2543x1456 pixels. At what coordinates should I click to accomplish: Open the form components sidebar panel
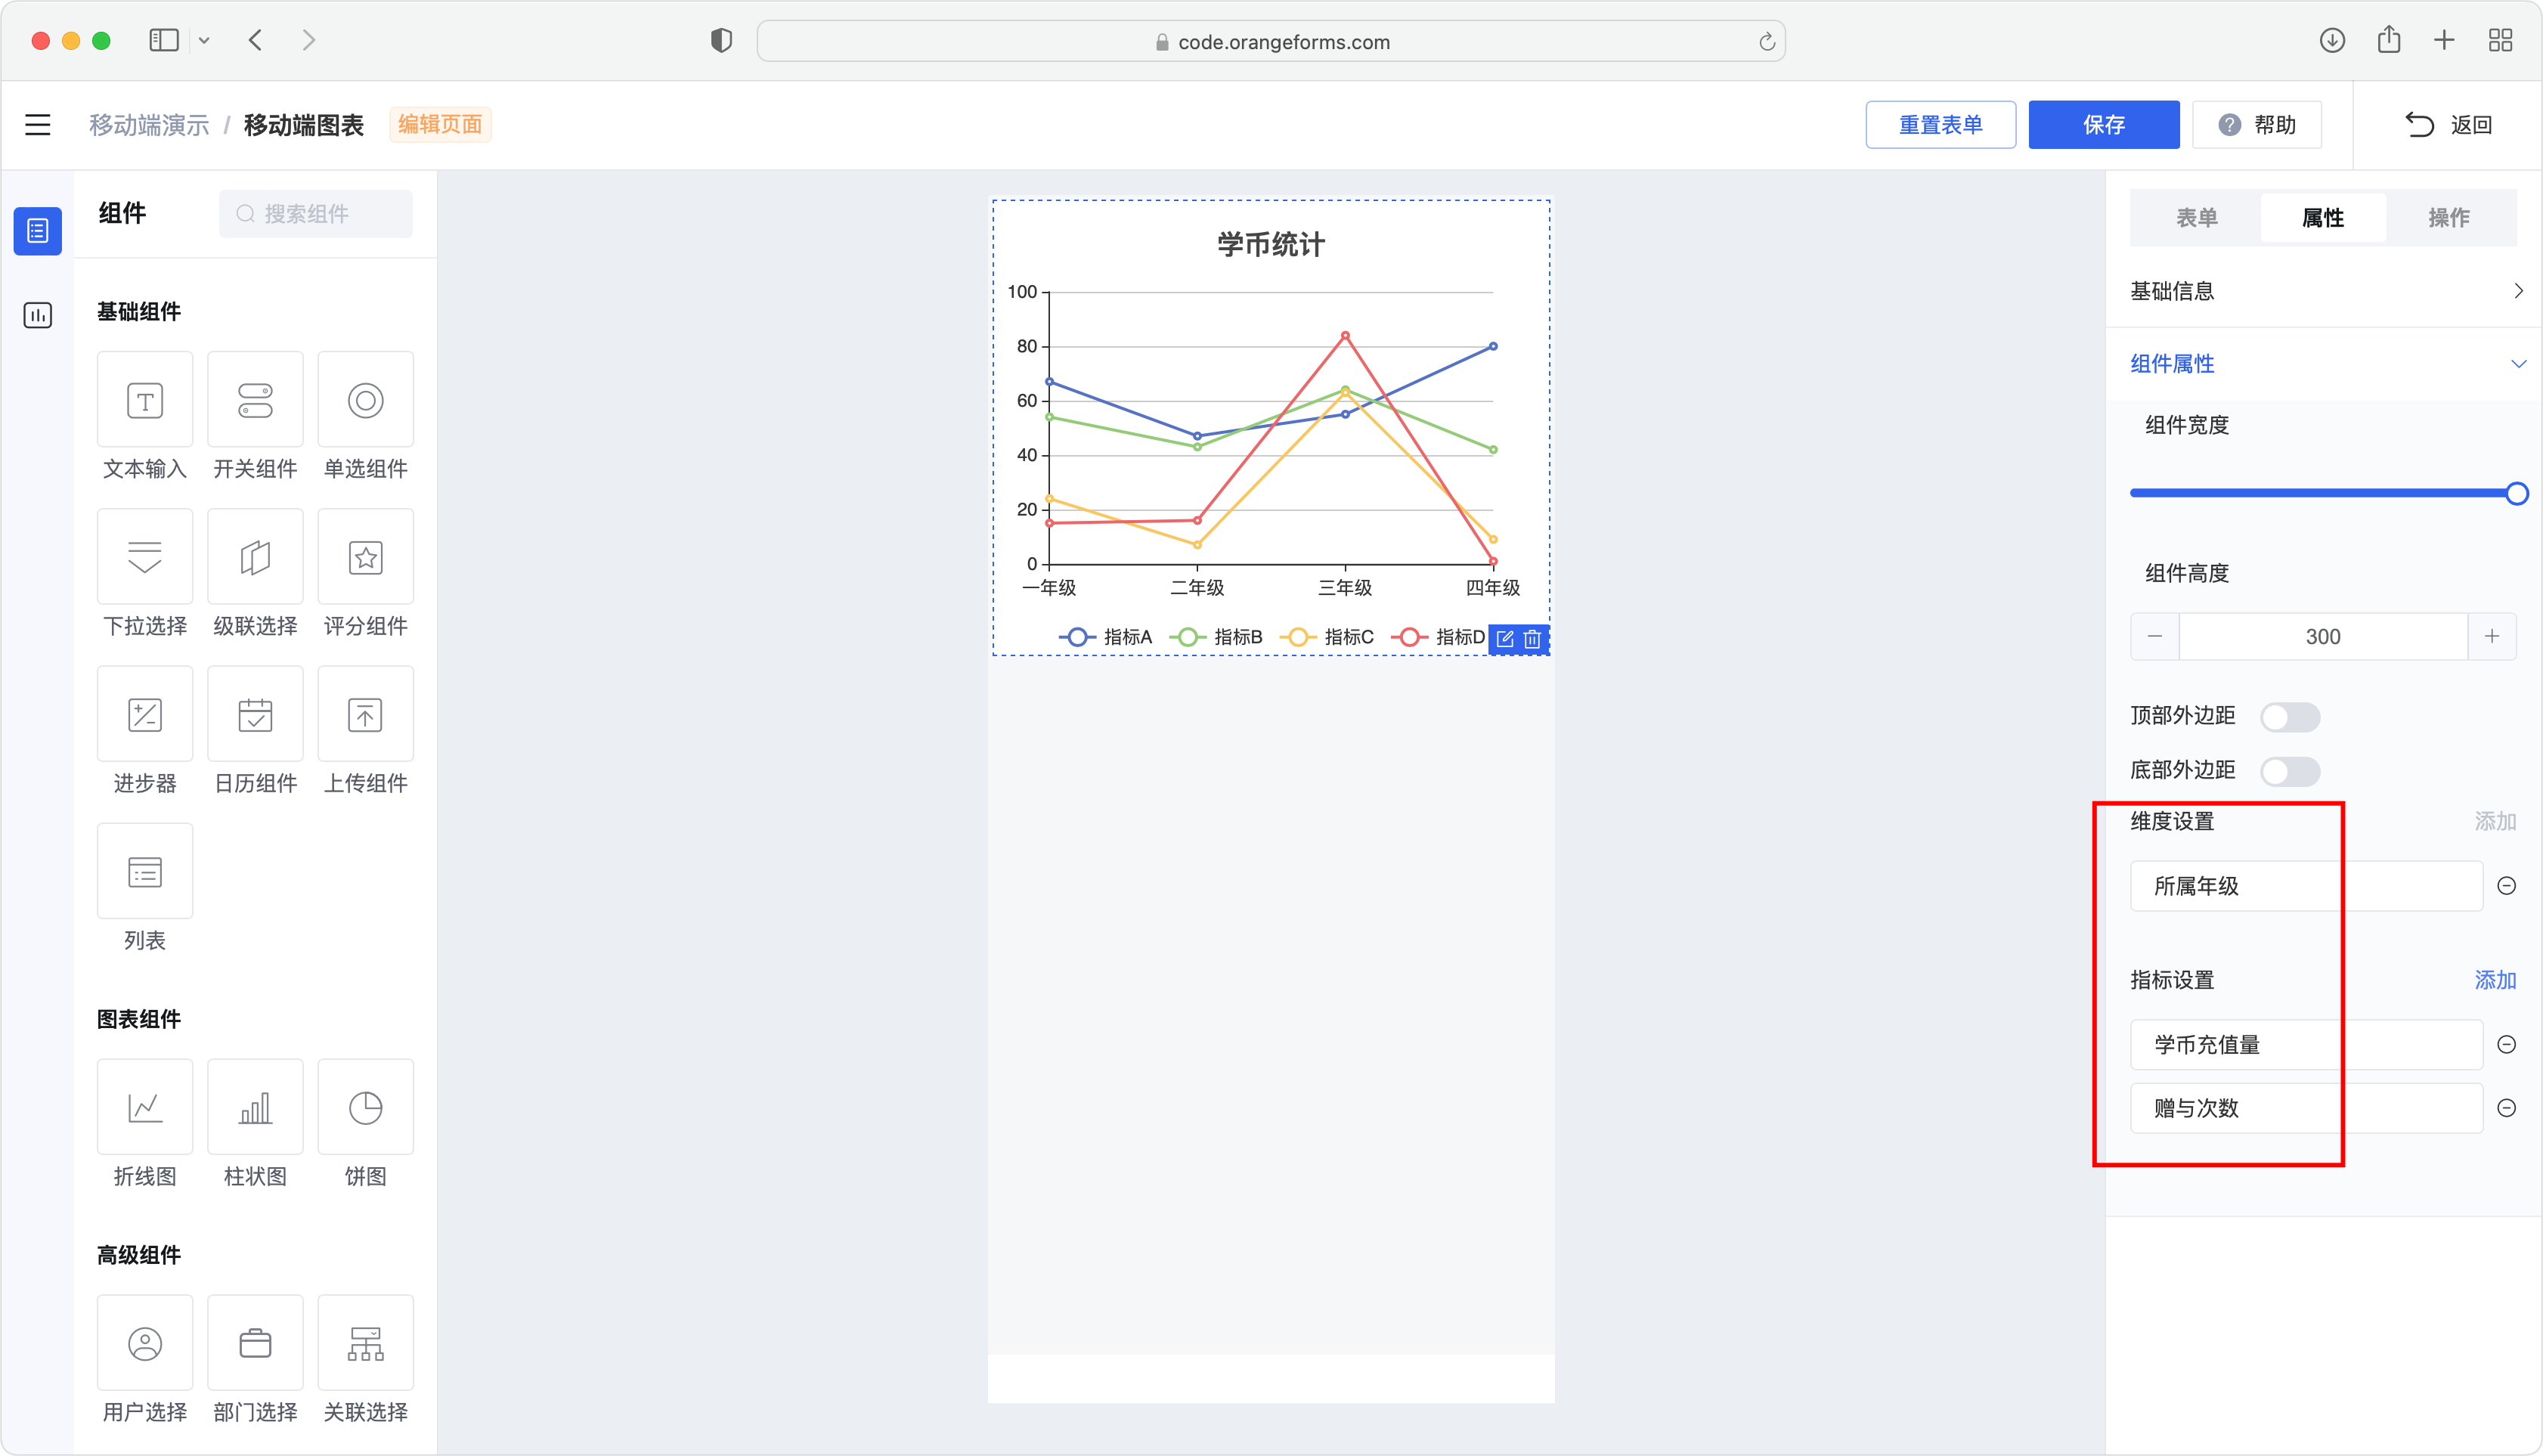click(x=38, y=231)
